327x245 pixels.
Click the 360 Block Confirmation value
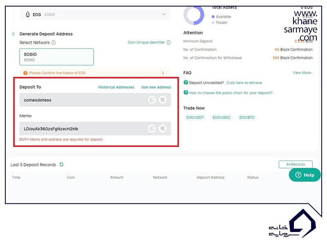pos(293,58)
